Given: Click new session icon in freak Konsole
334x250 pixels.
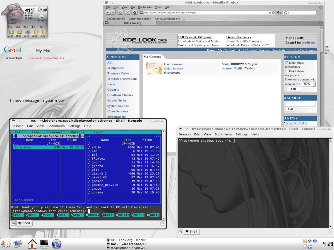Looking at the screenshot, I should [181, 232].
